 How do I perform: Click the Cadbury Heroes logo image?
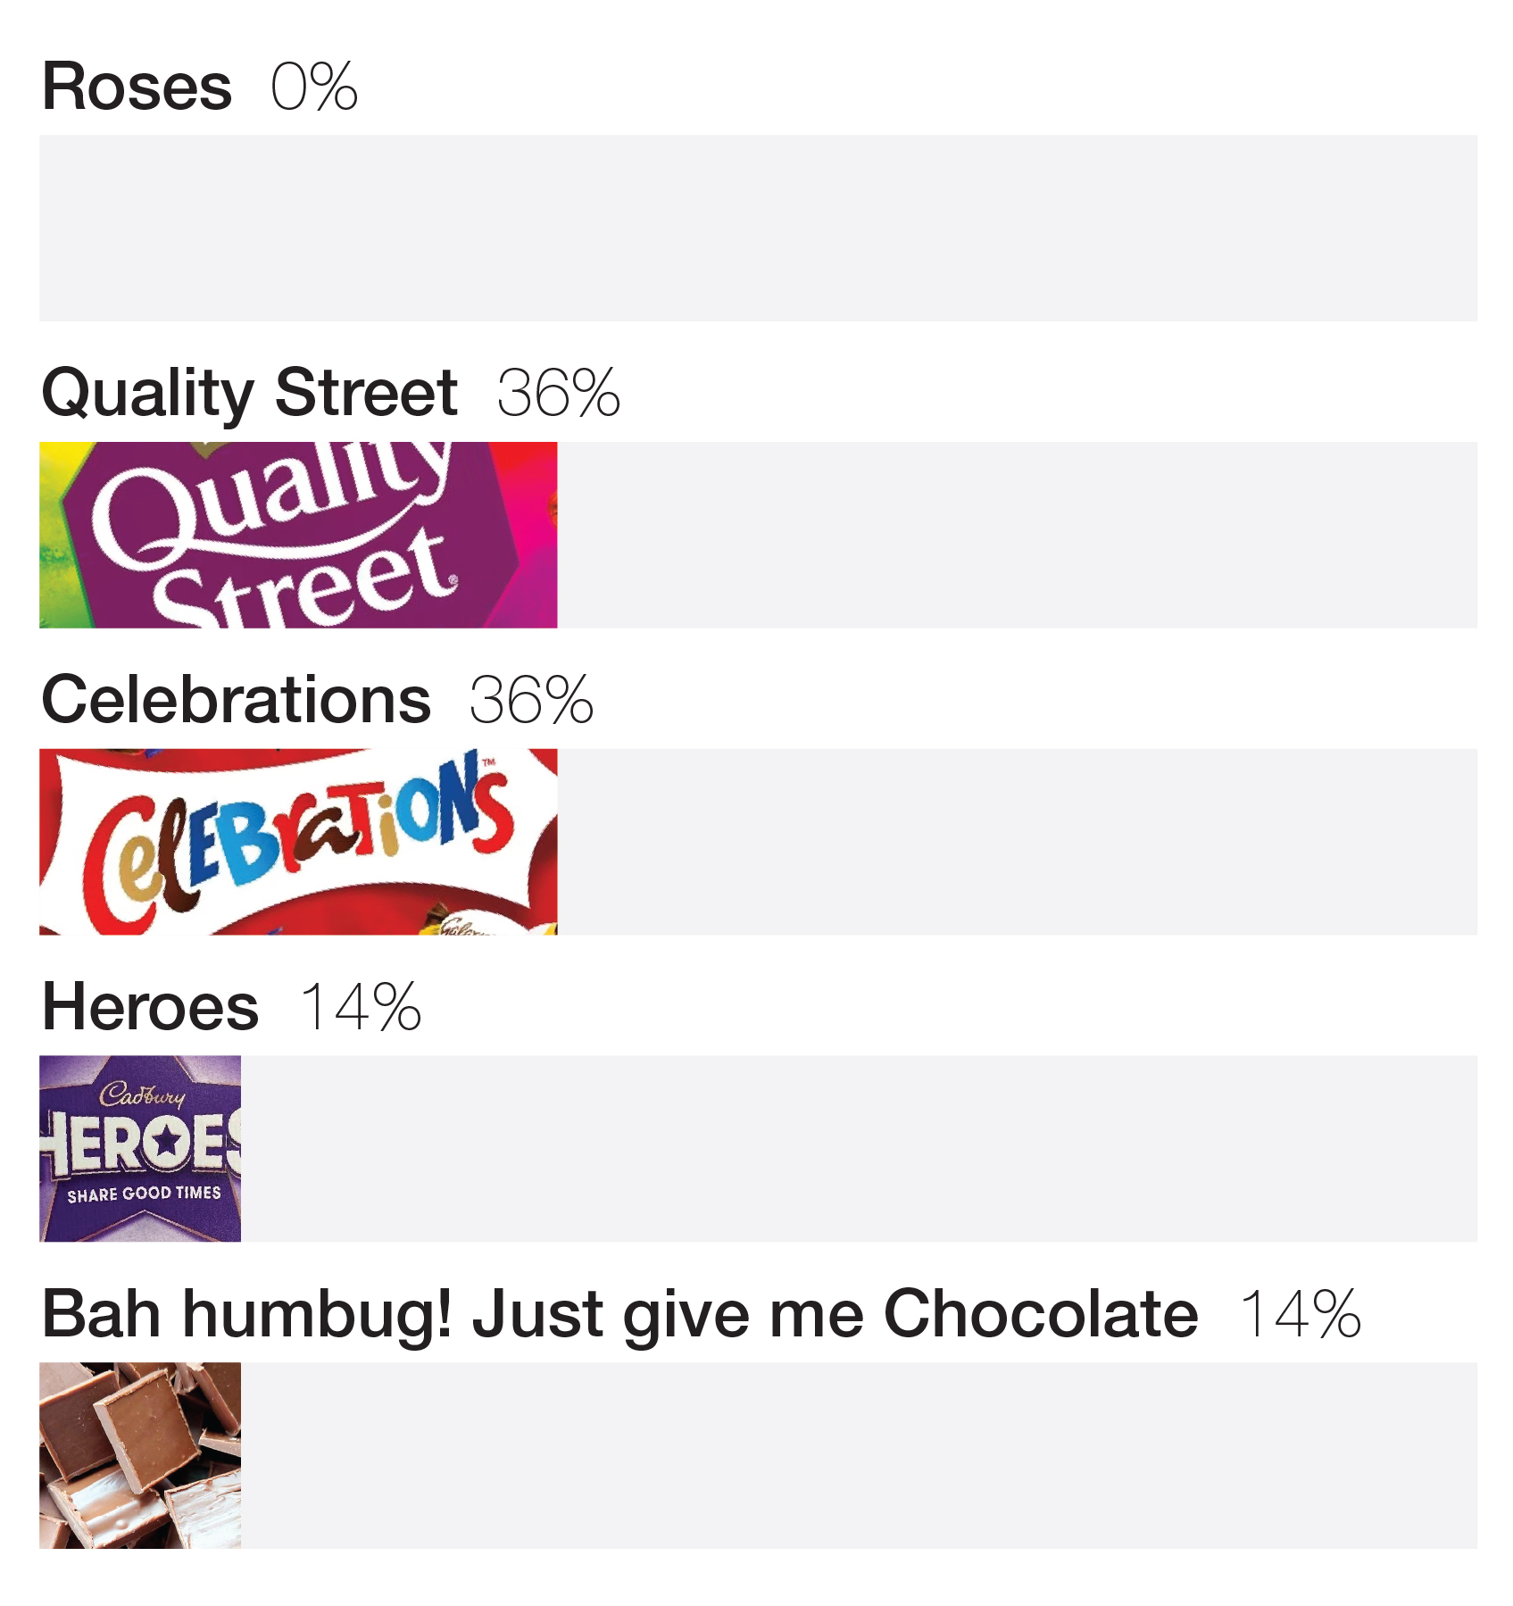(140, 1149)
